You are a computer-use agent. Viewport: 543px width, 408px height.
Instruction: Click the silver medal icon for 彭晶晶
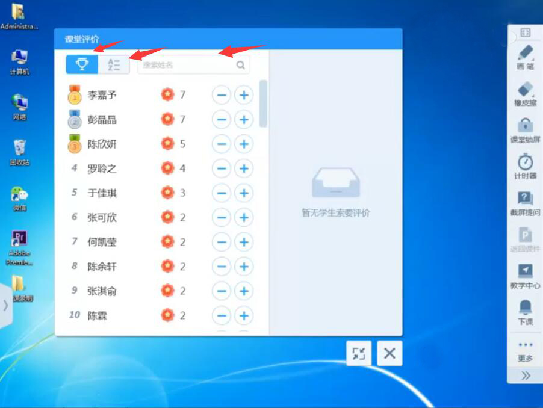[x=75, y=119]
